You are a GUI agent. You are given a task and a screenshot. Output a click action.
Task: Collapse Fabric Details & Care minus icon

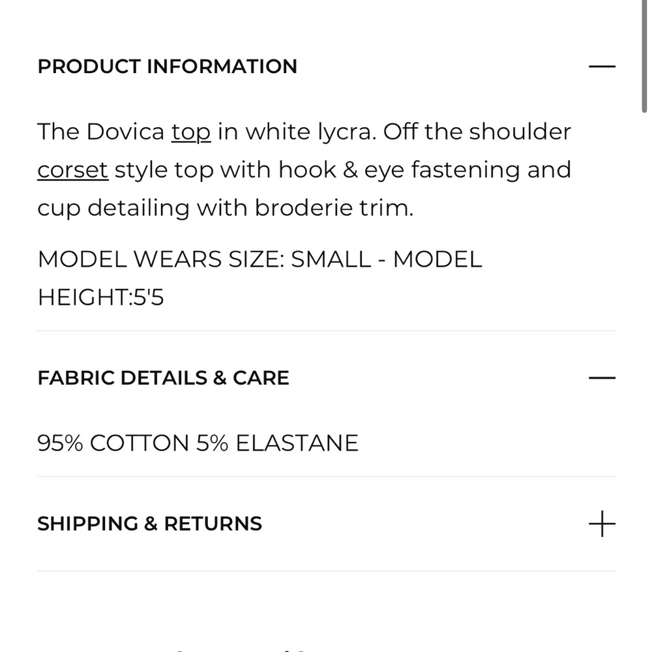tap(602, 378)
